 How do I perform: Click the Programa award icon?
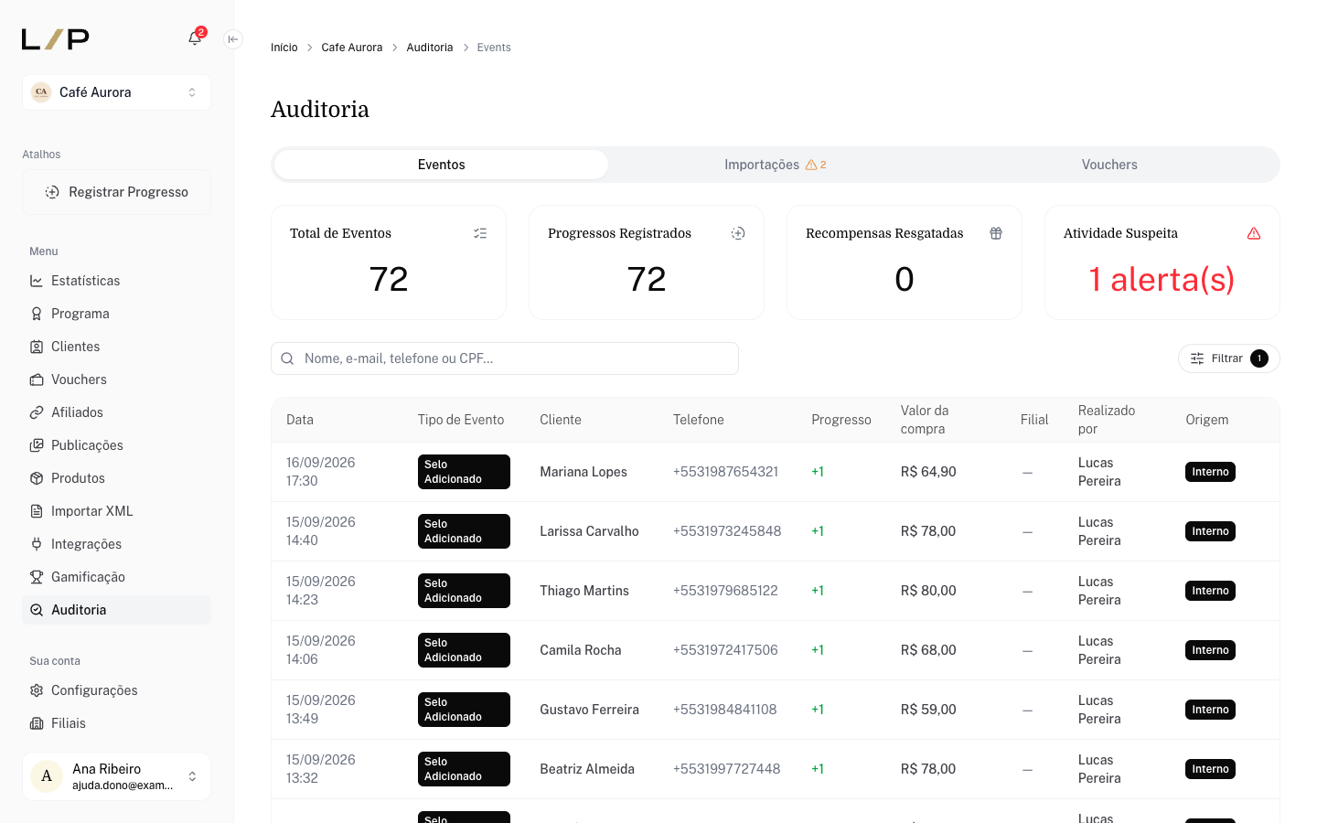[x=37, y=314]
